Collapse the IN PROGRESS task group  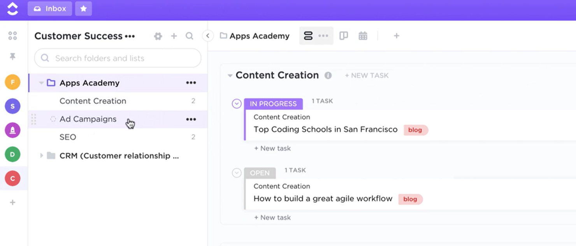pos(237,104)
